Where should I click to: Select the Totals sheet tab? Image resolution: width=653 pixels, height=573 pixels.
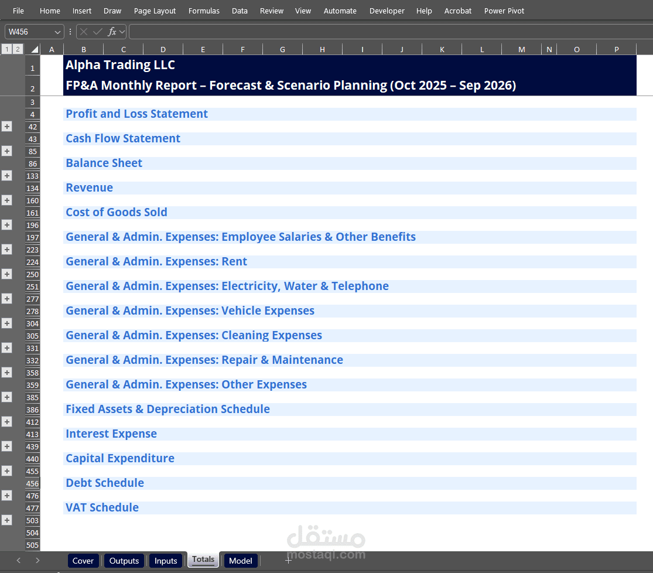pos(203,560)
